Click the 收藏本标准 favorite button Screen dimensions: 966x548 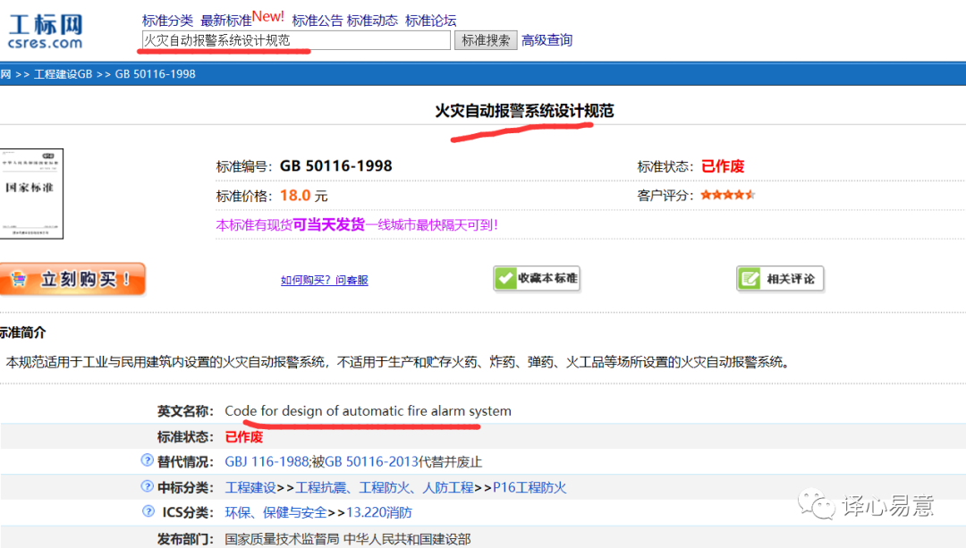pyautogui.click(x=537, y=279)
